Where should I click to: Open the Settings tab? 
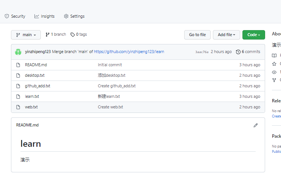(x=74, y=16)
